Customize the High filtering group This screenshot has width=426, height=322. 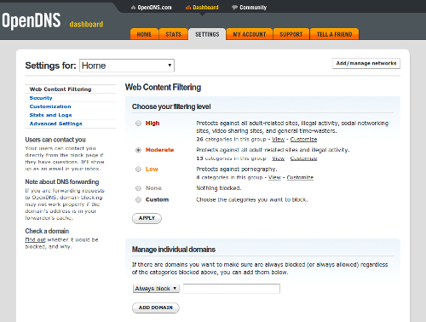(x=303, y=139)
